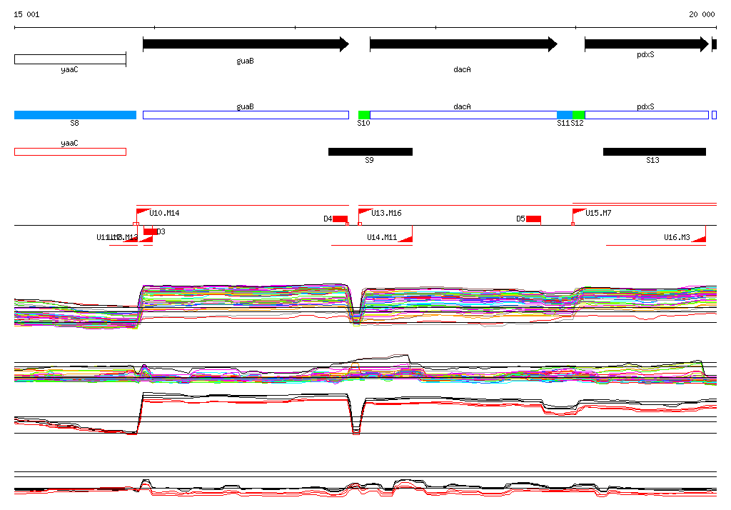Click the D5 label text
Screen dimensions: 731x510
pyautogui.click(x=520, y=219)
